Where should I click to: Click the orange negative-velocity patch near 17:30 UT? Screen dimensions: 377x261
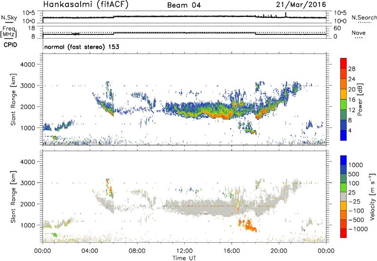click(x=251, y=226)
